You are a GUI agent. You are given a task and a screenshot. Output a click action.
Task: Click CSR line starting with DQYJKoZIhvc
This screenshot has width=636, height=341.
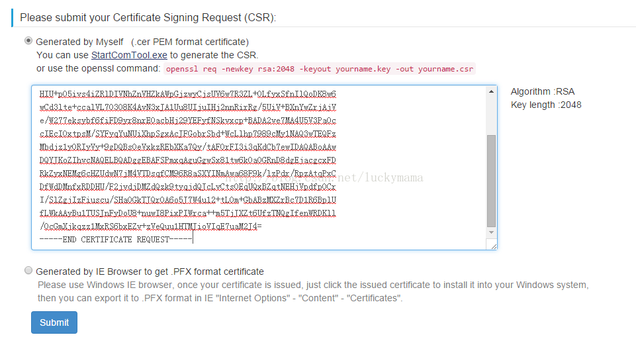[188, 160]
